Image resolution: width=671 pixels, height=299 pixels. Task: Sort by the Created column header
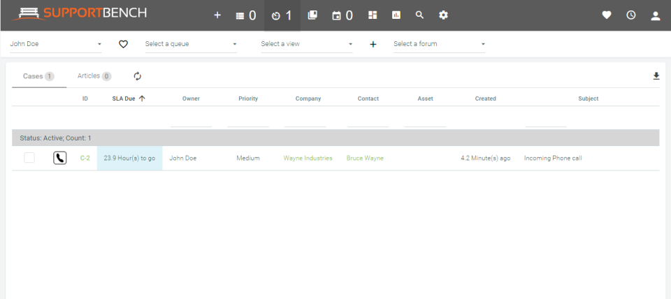pyautogui.click(x=485, y=99)
